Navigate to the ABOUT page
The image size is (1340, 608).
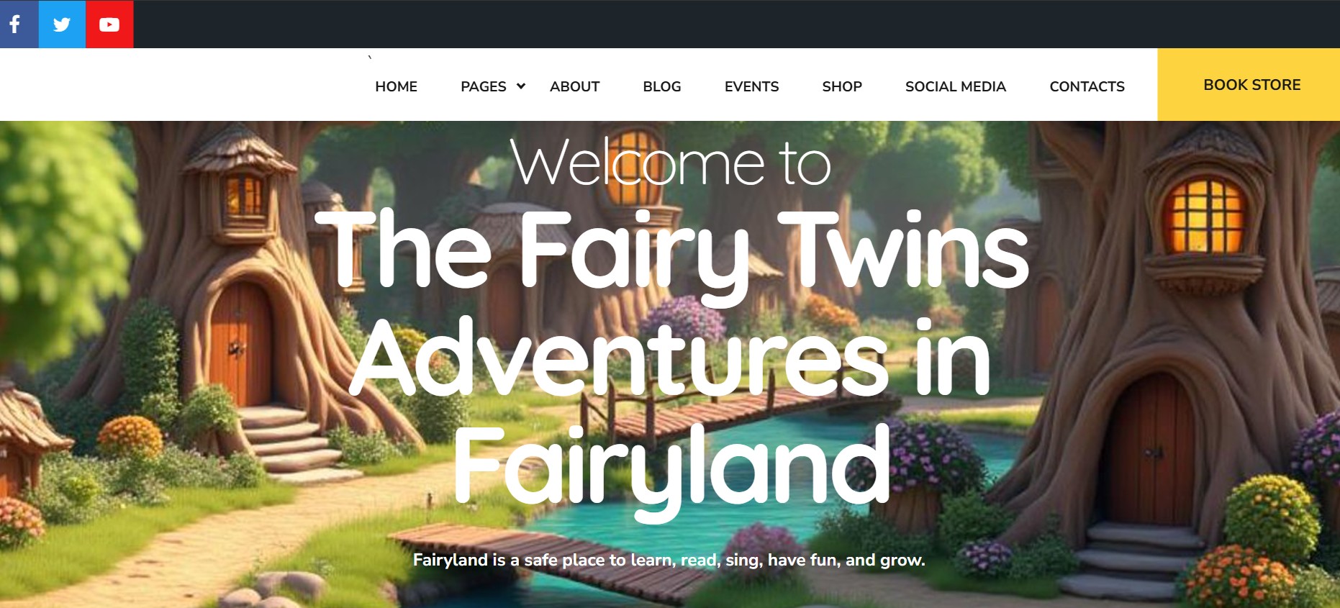click(x=574, y=86)
